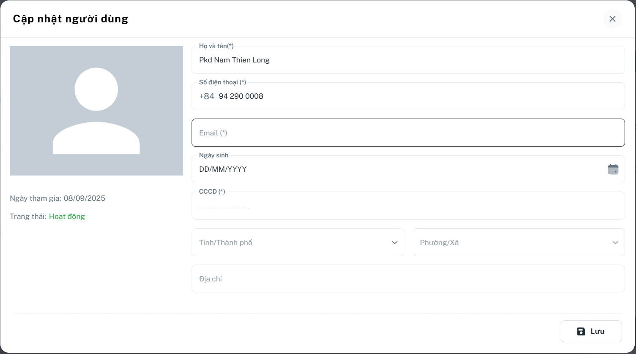The height and width of the screenshot is (354, 636).
Task: Expand the Phường/Xã chevron arrow
Action: (x=615, y=243)
